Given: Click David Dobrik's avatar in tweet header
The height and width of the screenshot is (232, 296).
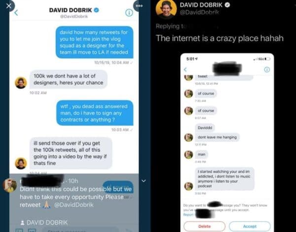Looking at the screenshot, I should click(x=166, y=8).
